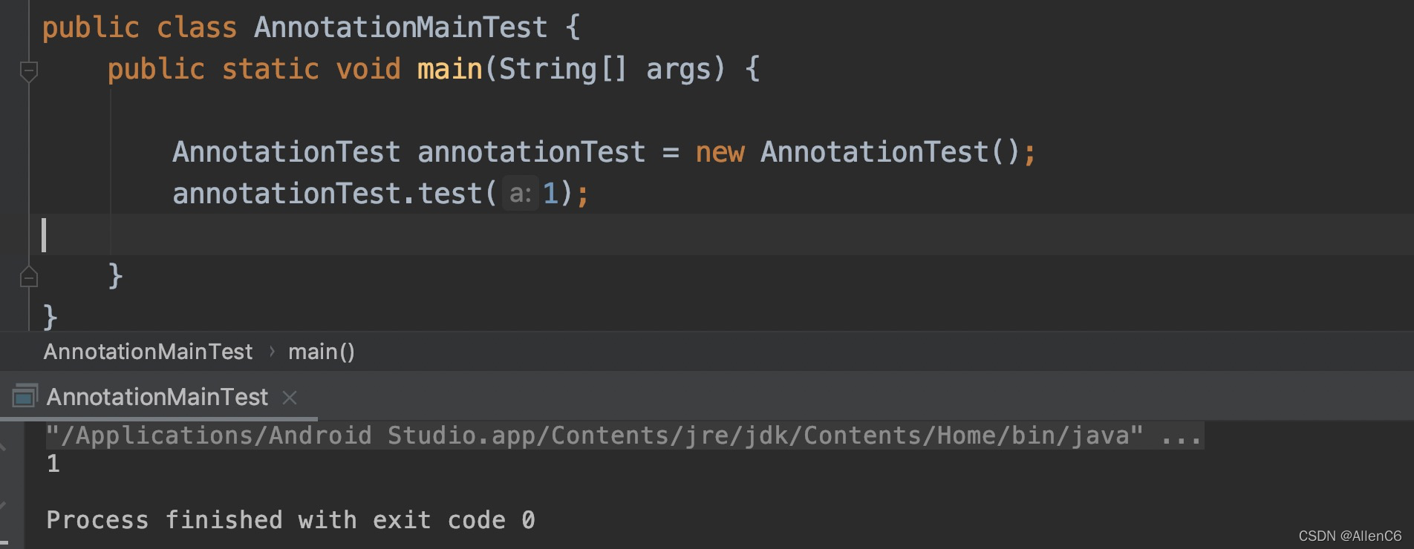This screenshot has height=549, width=1414.
Task: Click AnnotationTest constructor call after new
Action: point(874,152)
